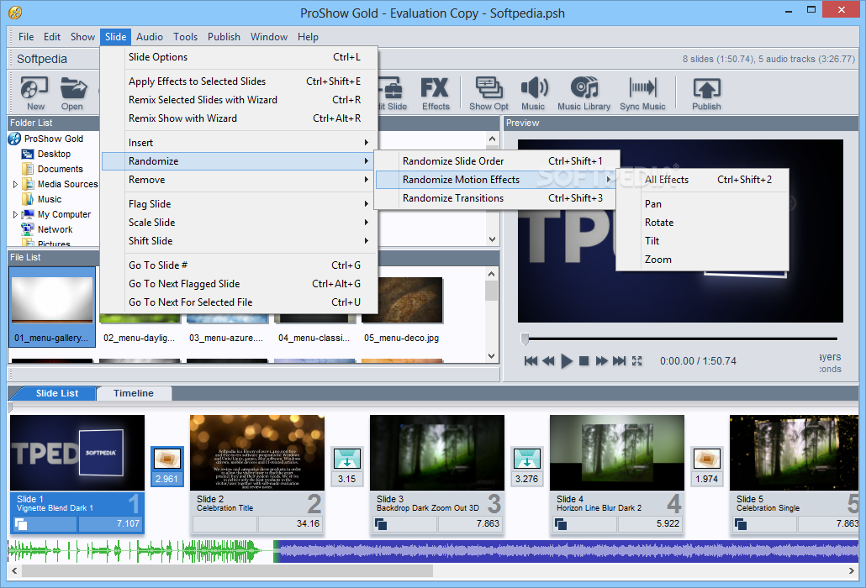The width and height of the screenshot is (866, 588).
Task: Click the transition icon with duration 3.15
Action: 347,459
